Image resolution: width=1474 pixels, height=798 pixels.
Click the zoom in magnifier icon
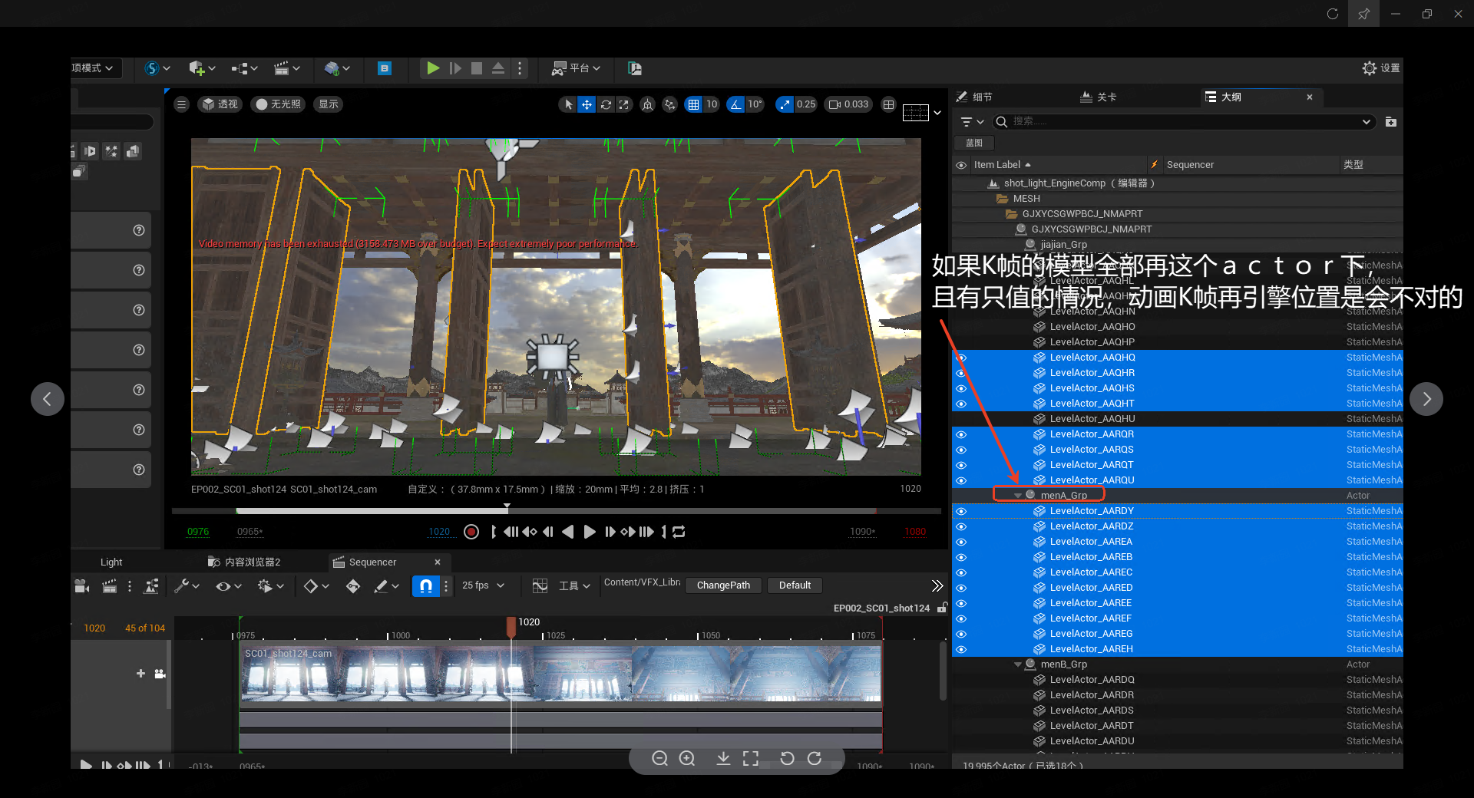tap(687, 758)
